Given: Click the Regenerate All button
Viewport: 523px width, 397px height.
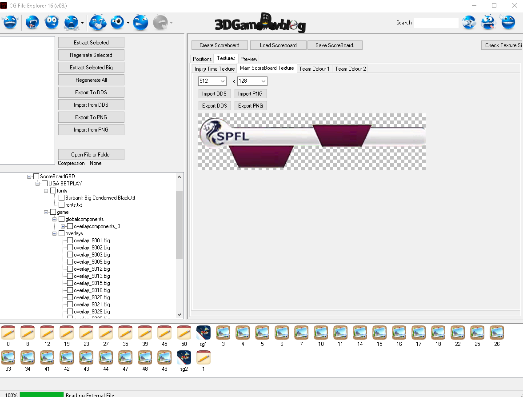Looking at the screenshot, I should coord(91,80).
